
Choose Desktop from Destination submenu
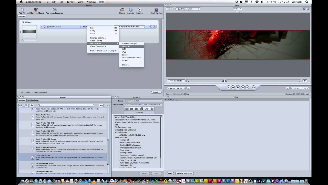pos(131,47)
